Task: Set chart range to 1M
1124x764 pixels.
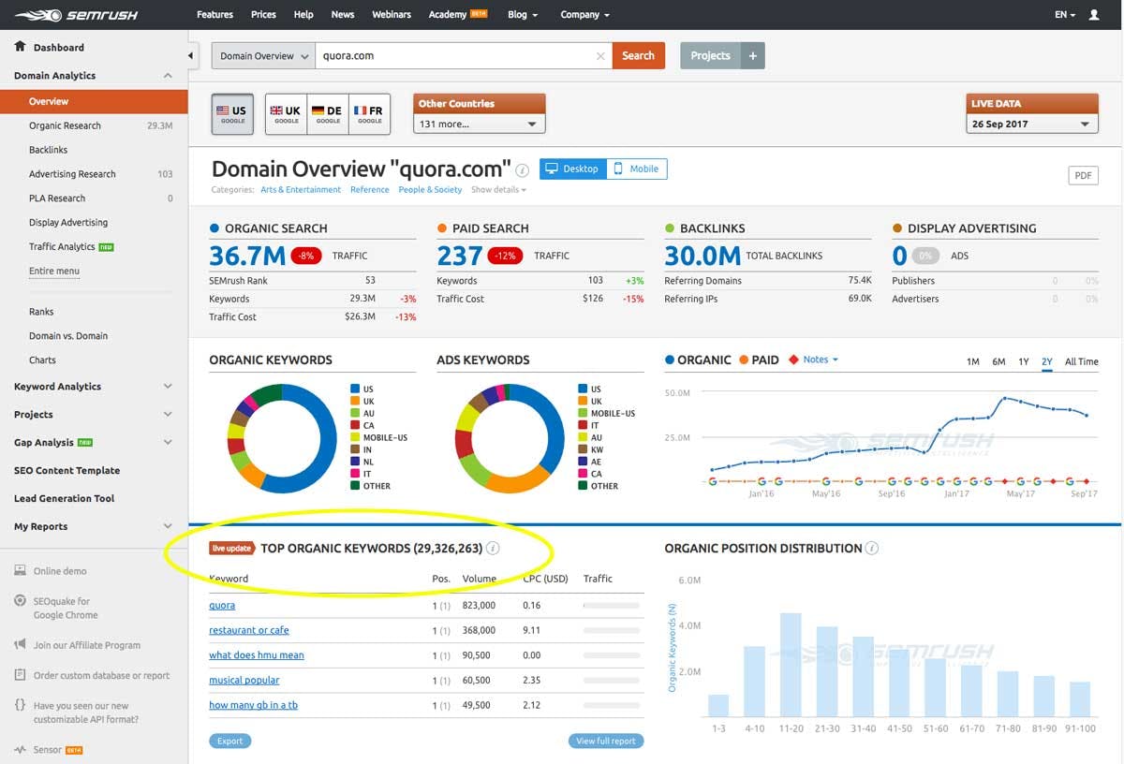Action: pyautogui.click(x=973, y=361)
